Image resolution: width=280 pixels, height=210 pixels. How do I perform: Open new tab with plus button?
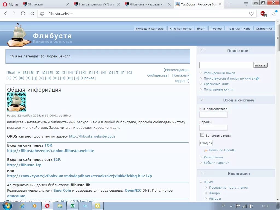[x=228, y=4]
